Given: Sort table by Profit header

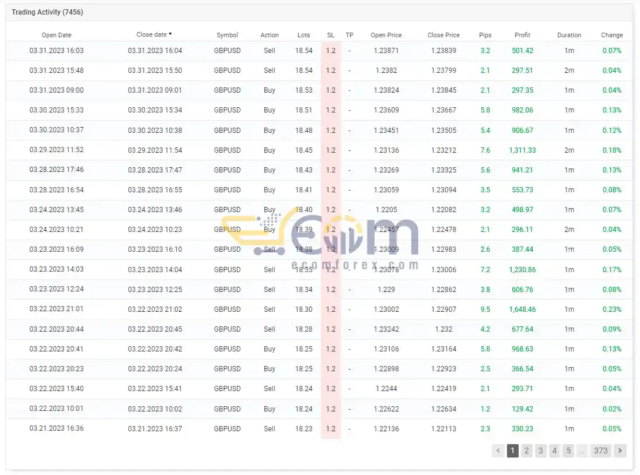Looking at the screenshot, I should [522, 35].
